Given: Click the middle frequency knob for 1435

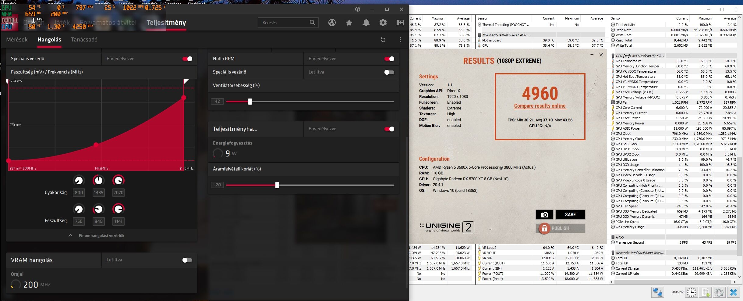Looking at the screenshot, I should point(98,181).
